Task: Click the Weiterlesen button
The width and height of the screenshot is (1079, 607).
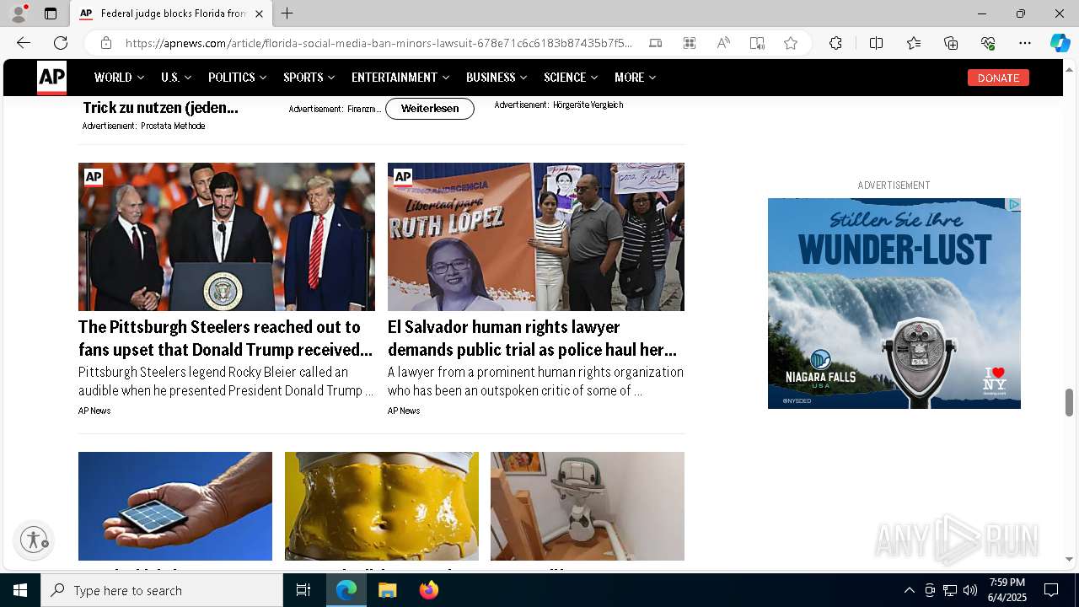Action: click(x=430, y=109)
